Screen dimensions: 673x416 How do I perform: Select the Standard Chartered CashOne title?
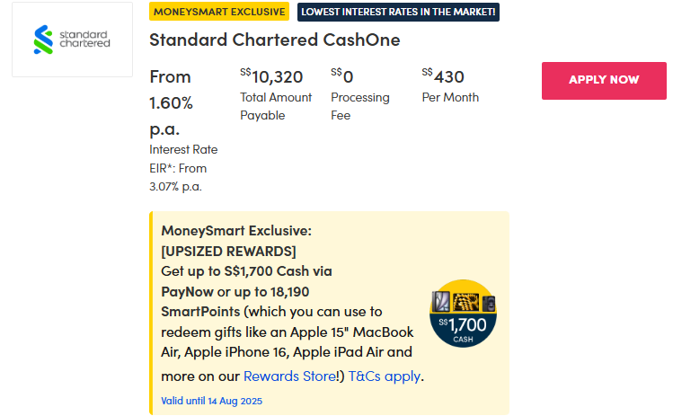coord(274,40)
